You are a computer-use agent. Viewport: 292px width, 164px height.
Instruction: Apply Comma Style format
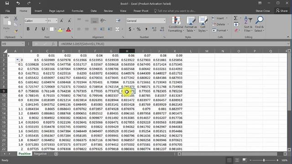pos(146,29)
